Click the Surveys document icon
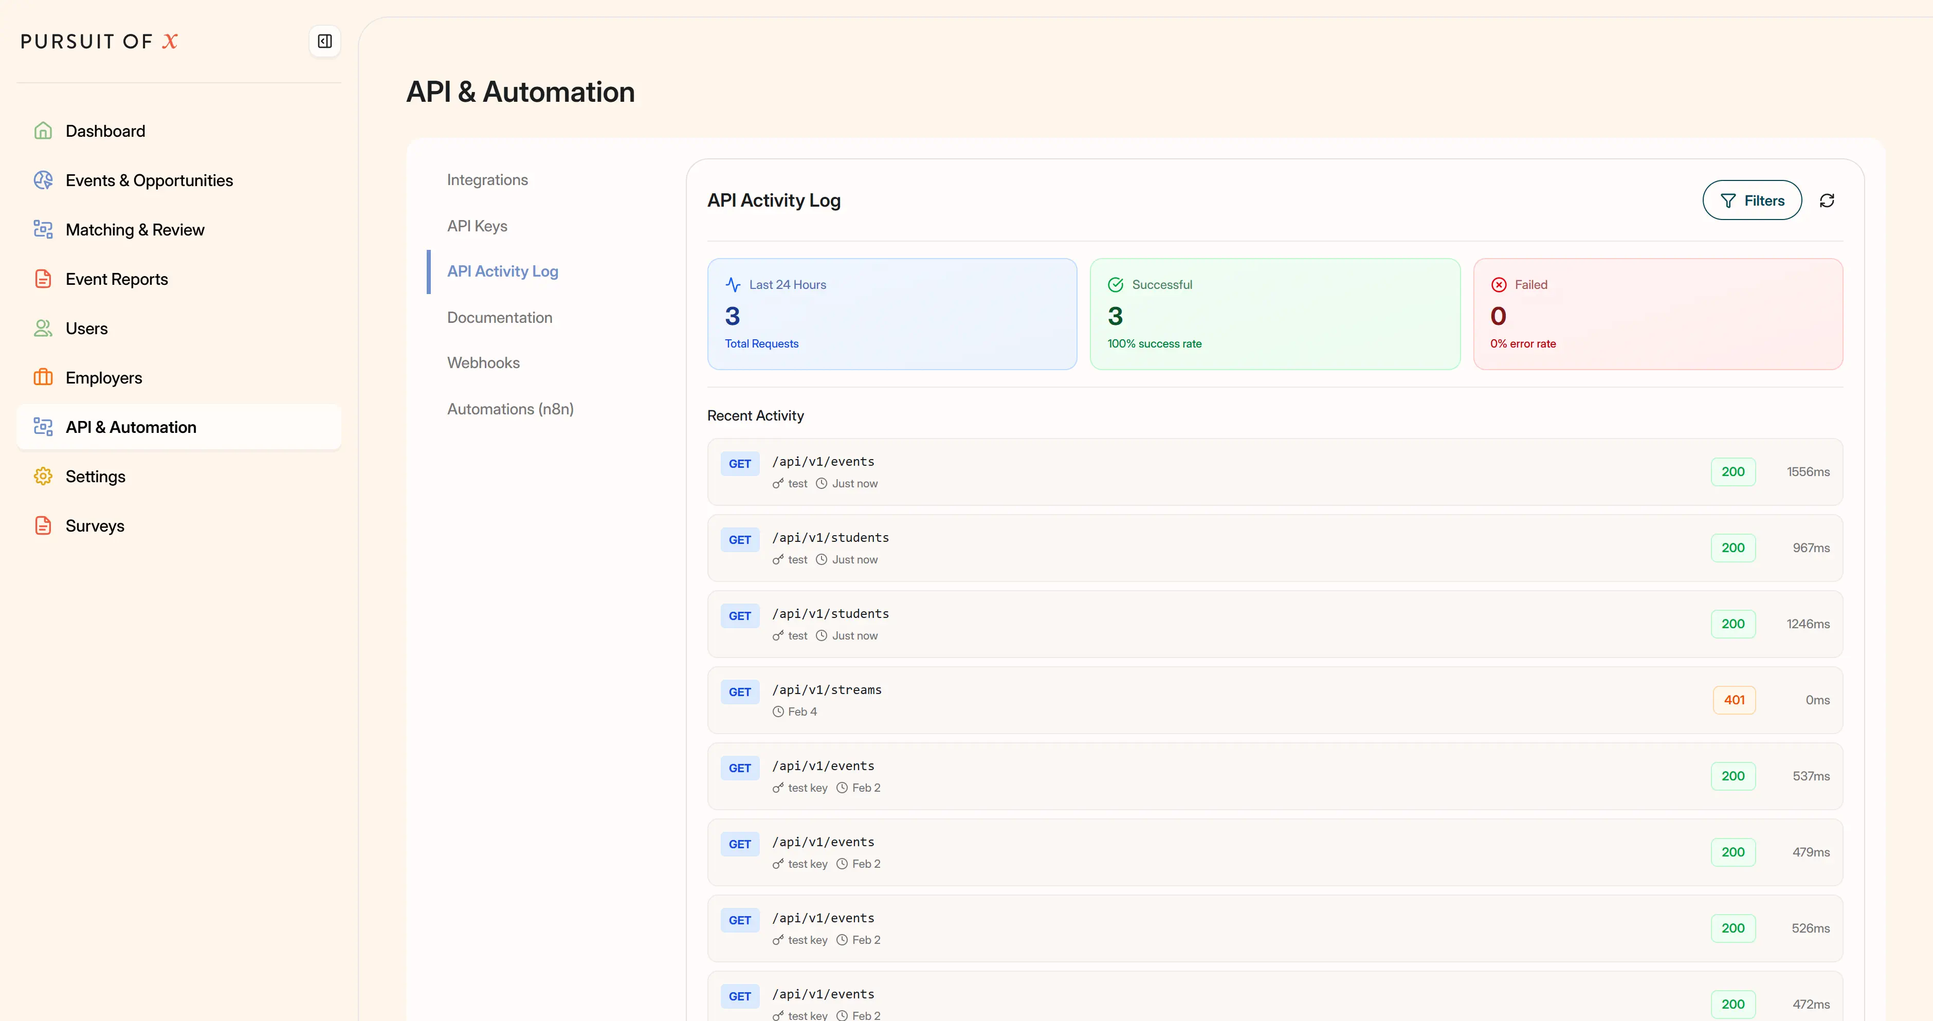1933x1021 pixels. coord(44,526)
